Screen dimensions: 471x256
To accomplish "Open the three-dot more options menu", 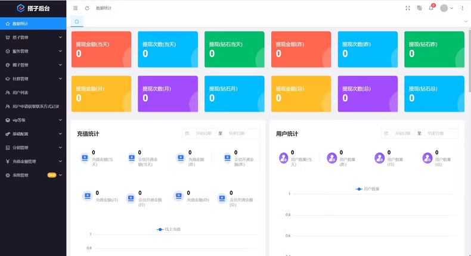I will pos(463,8).
